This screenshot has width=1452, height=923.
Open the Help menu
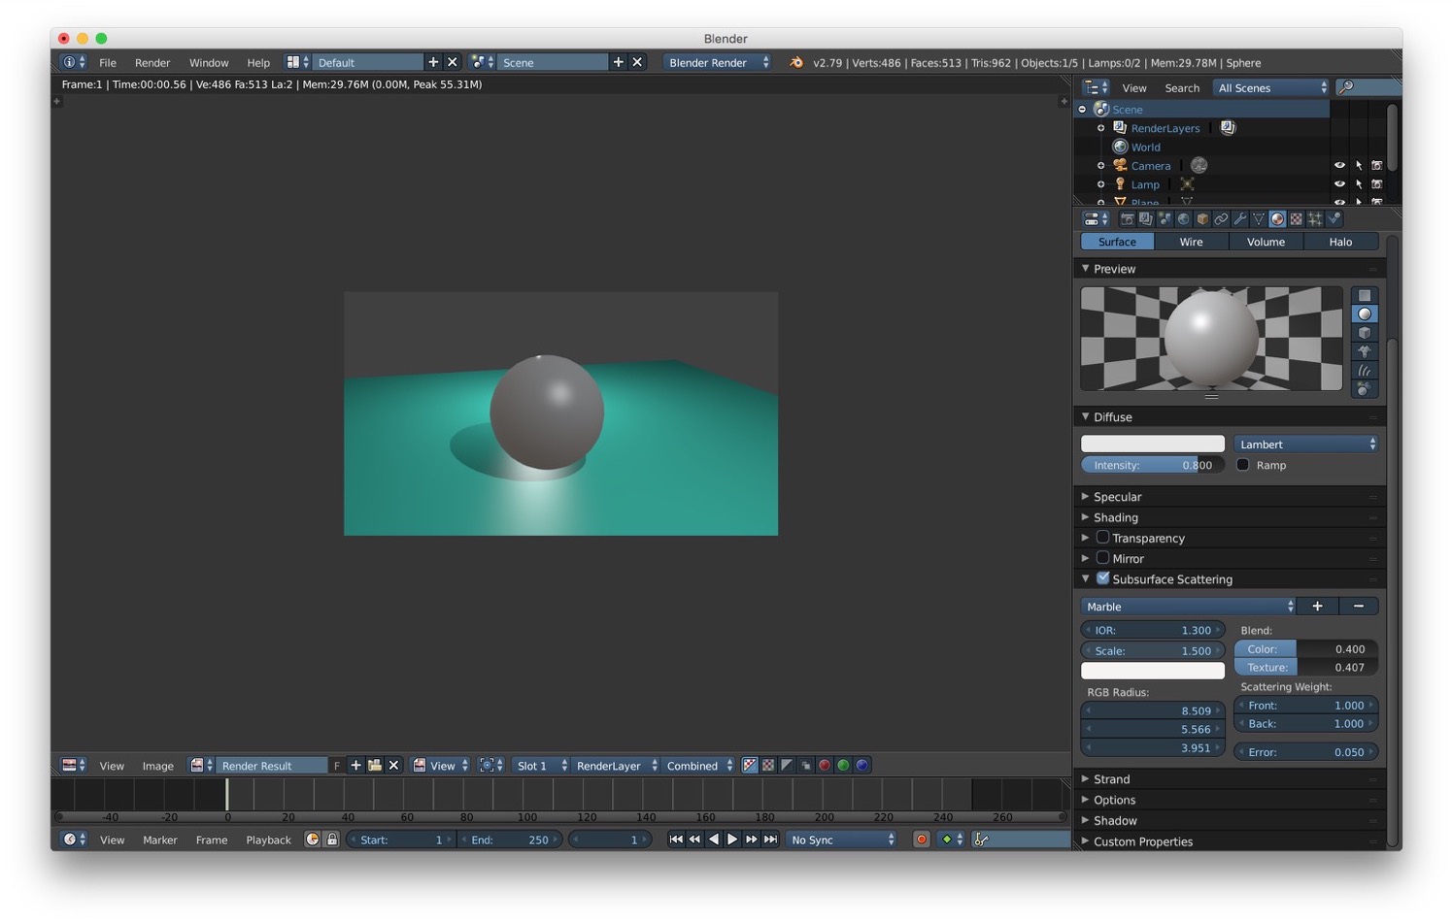tap(258, 62)
